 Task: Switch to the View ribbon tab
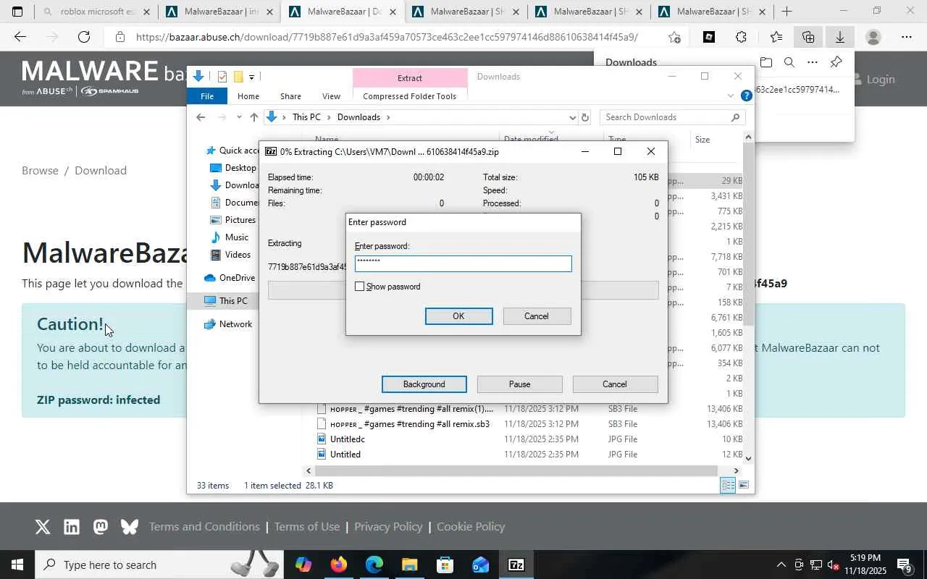point(331,96)
